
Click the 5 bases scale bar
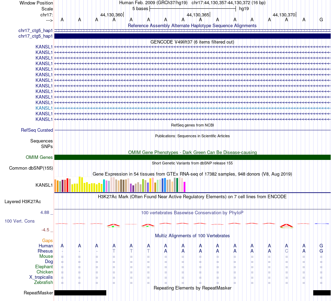pos(193,9)
